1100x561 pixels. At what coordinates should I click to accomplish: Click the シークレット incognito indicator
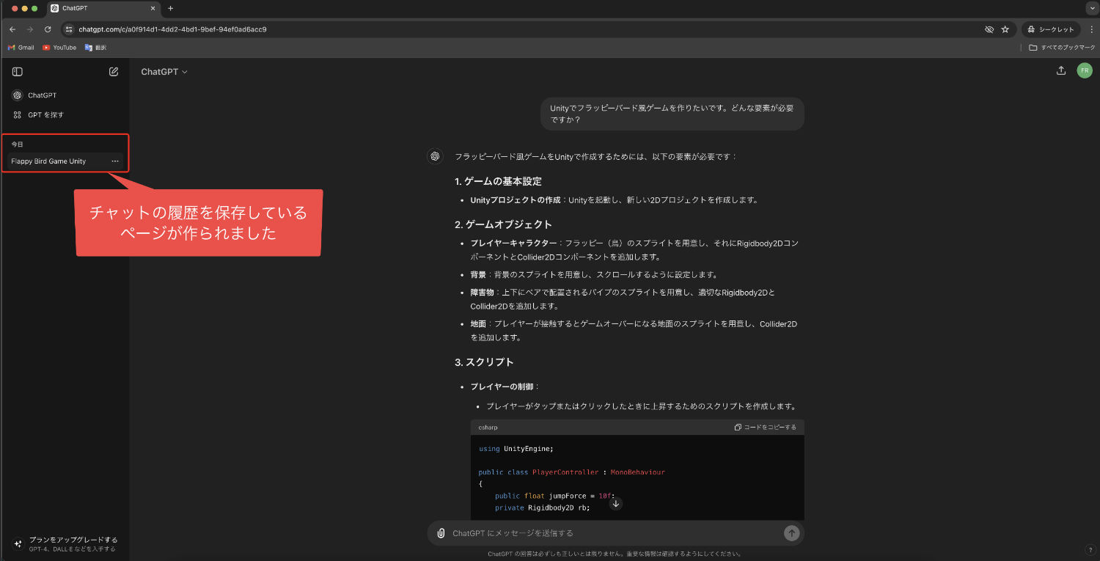tap(1051, 29)
